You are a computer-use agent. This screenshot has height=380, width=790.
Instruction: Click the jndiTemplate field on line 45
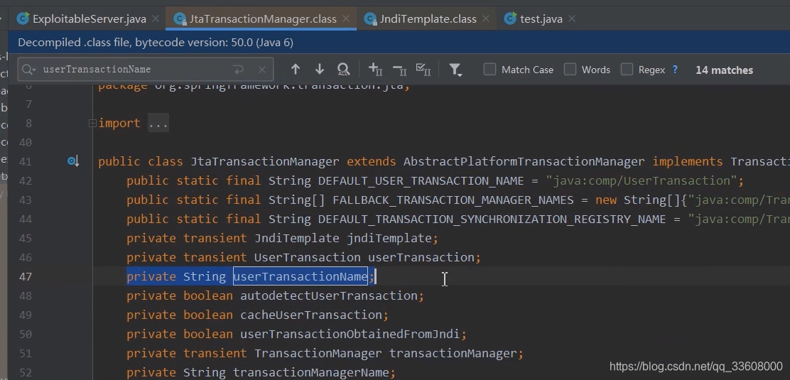click(389, 239)
